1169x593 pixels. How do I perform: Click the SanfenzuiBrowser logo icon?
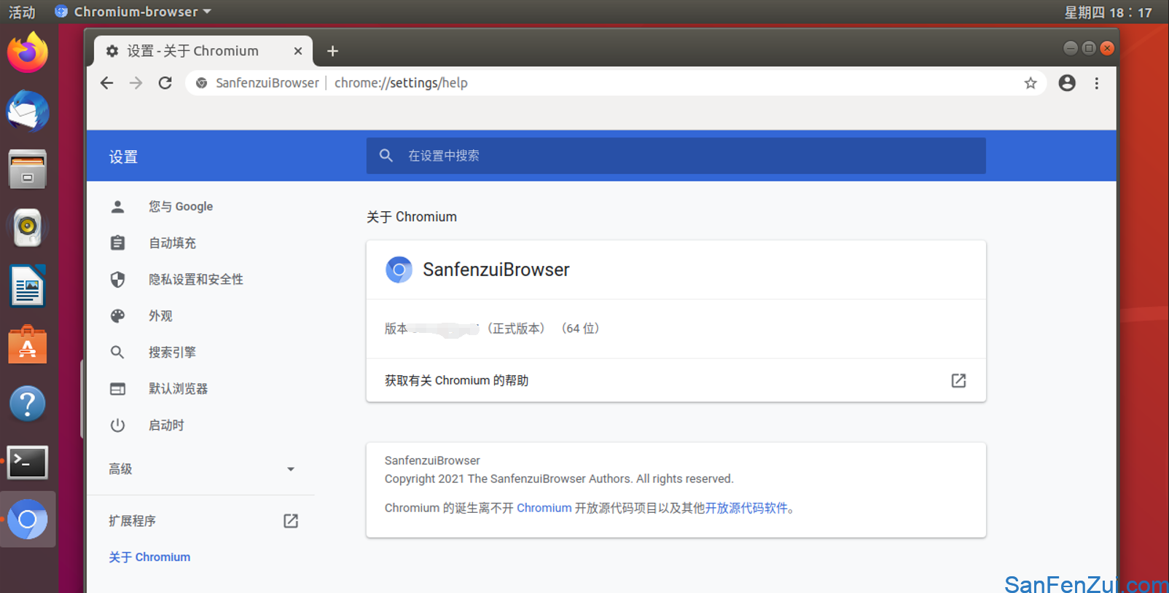point(399,270)
